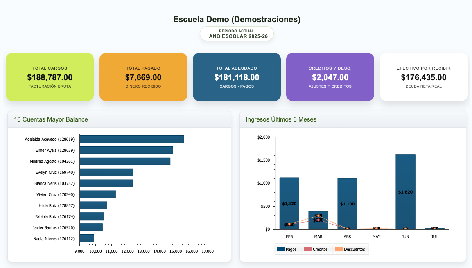Screen dimensions: 472x268
Task: Click the small JUL payments bar
Action: coord(434,229)
